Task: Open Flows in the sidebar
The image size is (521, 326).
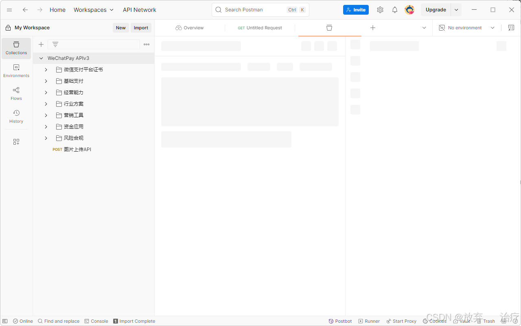Action: pos(16,94)
